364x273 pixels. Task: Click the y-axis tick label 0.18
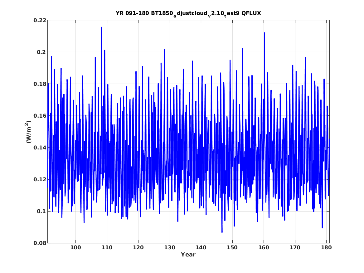click(40, 84)
